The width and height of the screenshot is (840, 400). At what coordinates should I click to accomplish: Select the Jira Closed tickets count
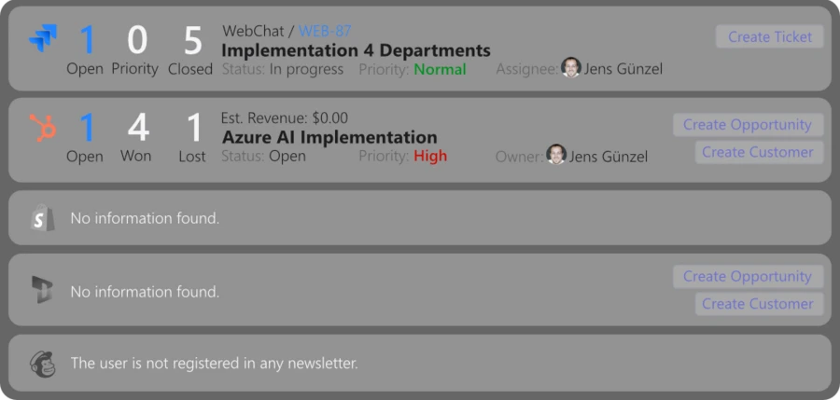192,41
